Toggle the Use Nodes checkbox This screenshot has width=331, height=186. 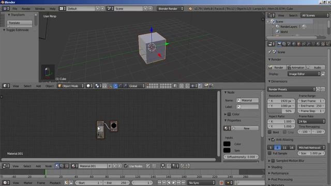(x=126, y=166)
